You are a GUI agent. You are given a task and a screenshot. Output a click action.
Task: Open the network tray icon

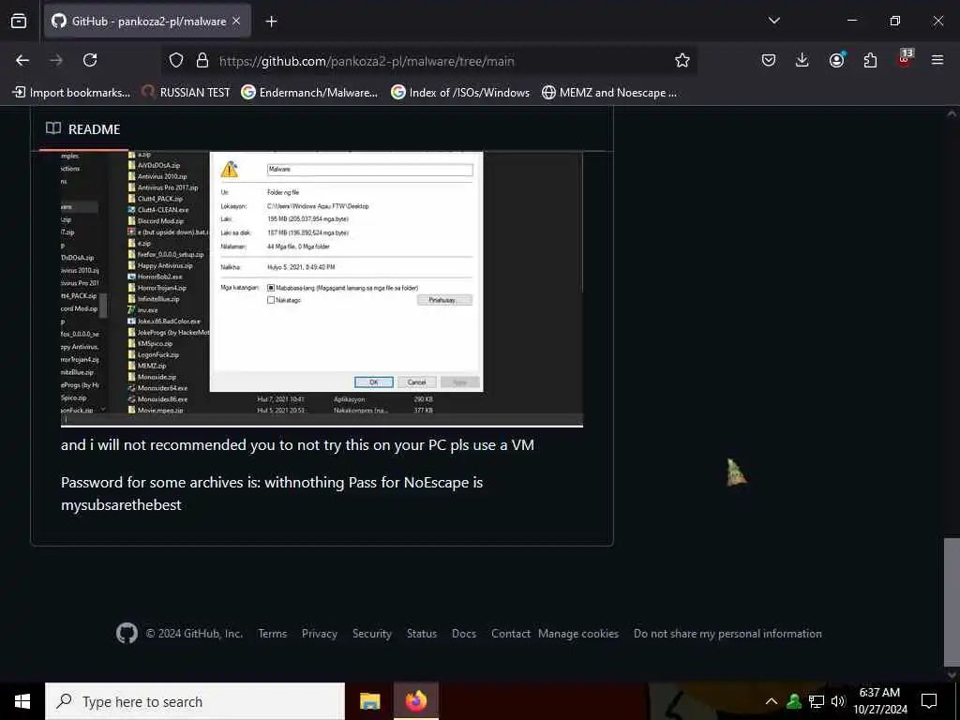click(817, 701)
